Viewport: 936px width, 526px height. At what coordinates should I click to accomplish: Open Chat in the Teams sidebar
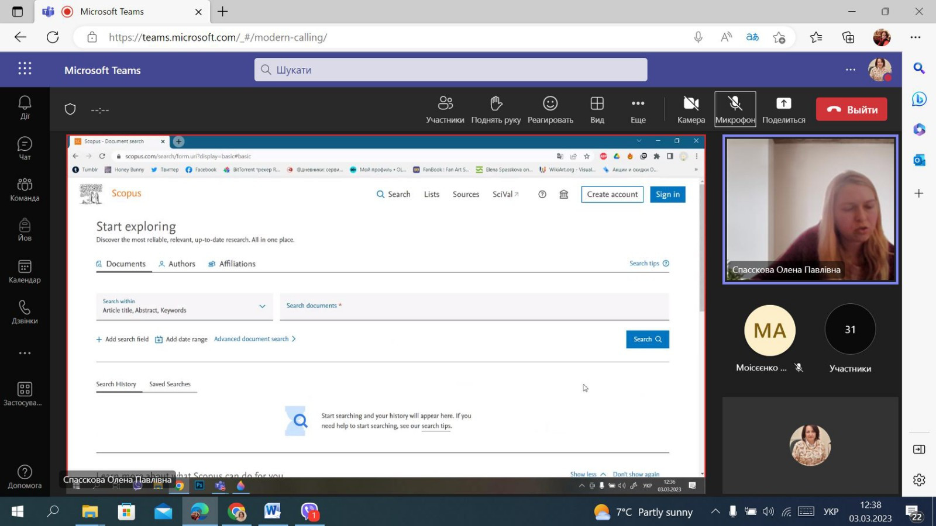(25, 148)
